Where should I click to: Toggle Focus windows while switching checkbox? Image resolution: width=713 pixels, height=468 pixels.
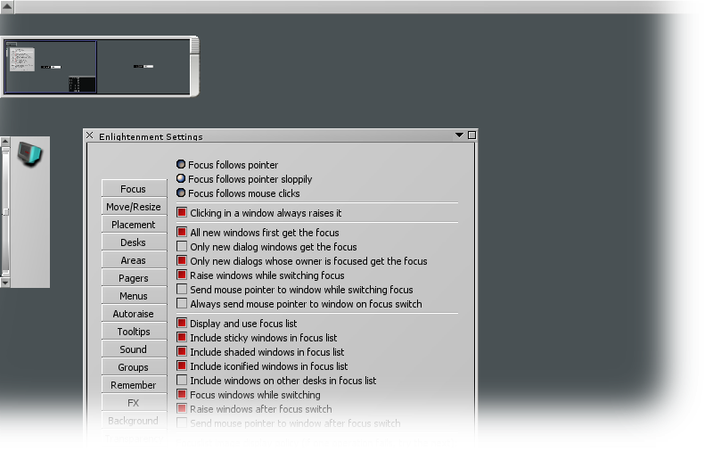(x=182, y=394)
